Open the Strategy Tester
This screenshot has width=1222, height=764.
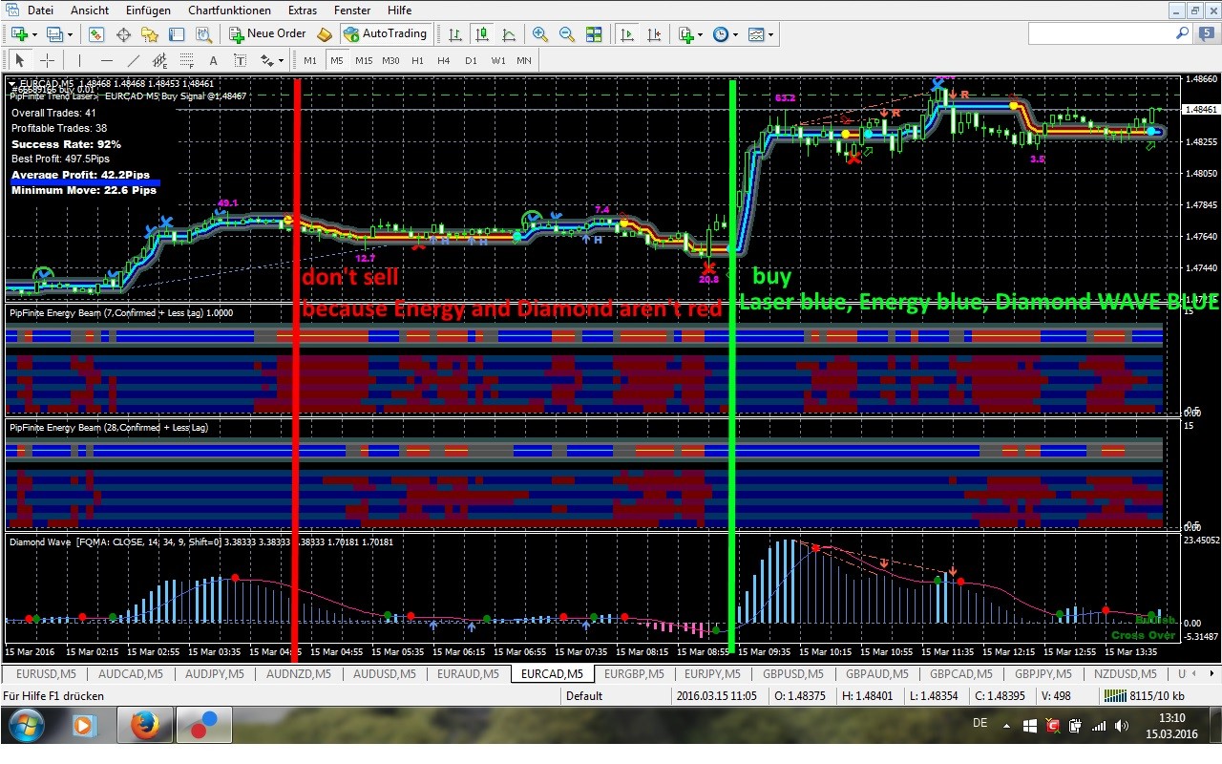point(203,34)
